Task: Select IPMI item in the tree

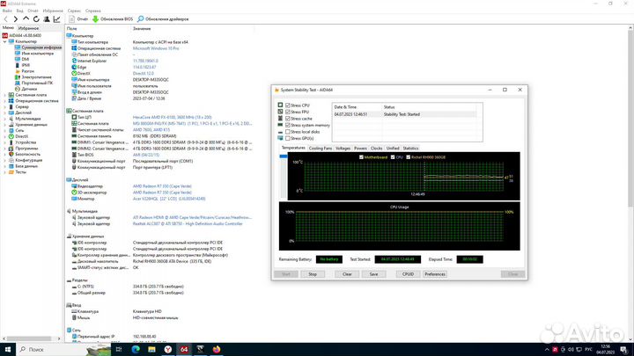Action: pos(26,65)
